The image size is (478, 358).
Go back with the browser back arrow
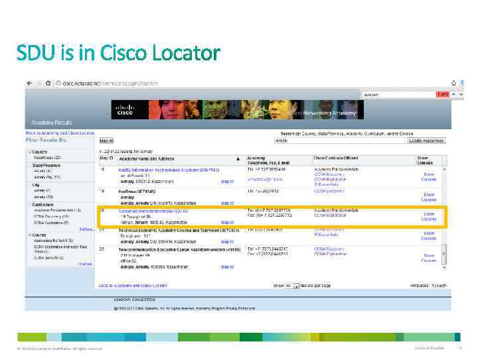pos(30,83)
